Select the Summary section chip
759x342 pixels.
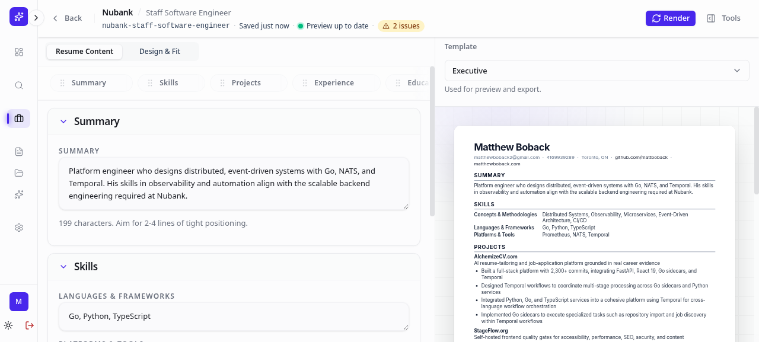point(91,83)
